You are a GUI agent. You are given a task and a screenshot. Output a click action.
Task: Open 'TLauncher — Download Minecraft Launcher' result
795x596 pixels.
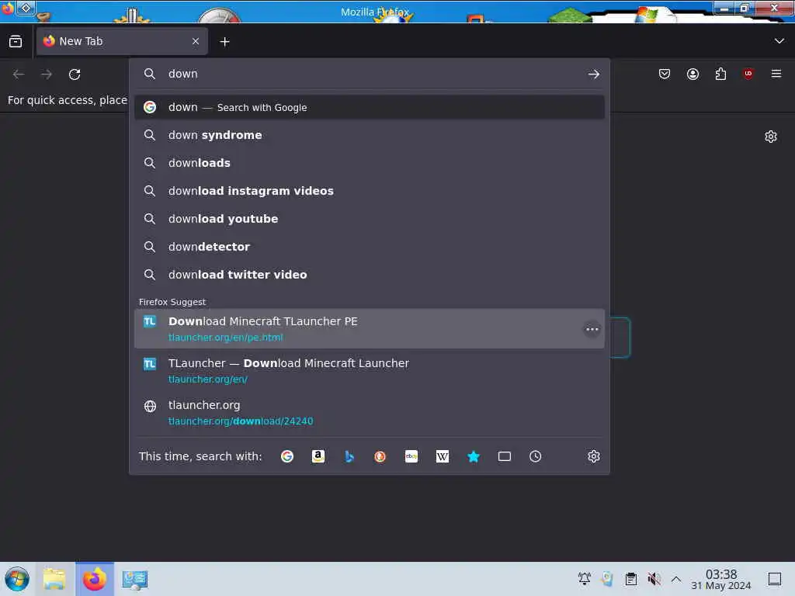(x=369, y=371)
